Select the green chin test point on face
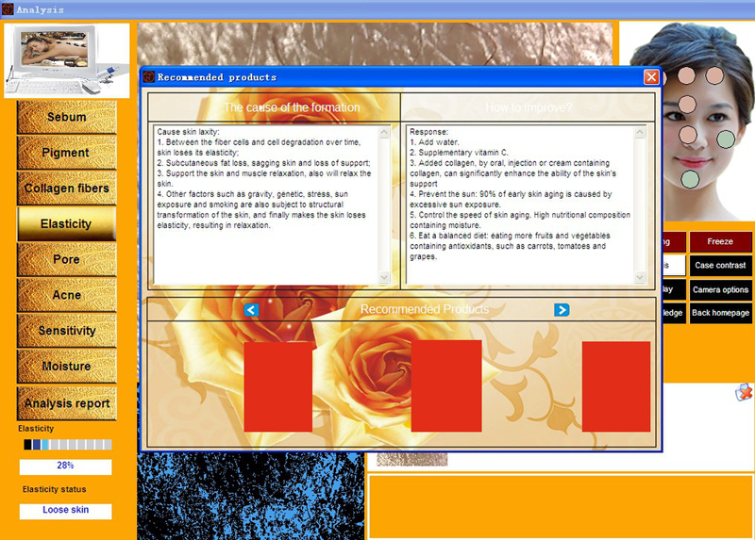The image size is (755, 540). (690, 178)
